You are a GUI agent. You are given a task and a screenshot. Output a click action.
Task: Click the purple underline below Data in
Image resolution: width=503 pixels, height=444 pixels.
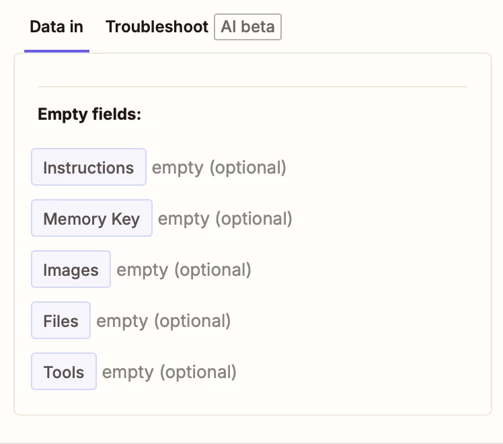(x=56, y=51)
